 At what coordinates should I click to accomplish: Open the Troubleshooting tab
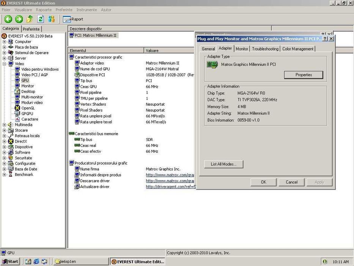click(265, 49)
